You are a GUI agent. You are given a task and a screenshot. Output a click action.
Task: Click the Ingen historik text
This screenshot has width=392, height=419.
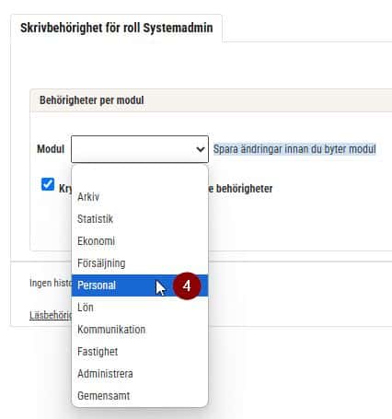[x=51, y=283]
